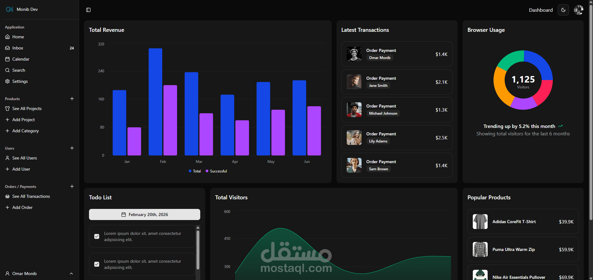This screenshot has width=593, height=280.
Task: Uncheck the second todo list item
Action: pyautogui.click(x=97, y=264)
